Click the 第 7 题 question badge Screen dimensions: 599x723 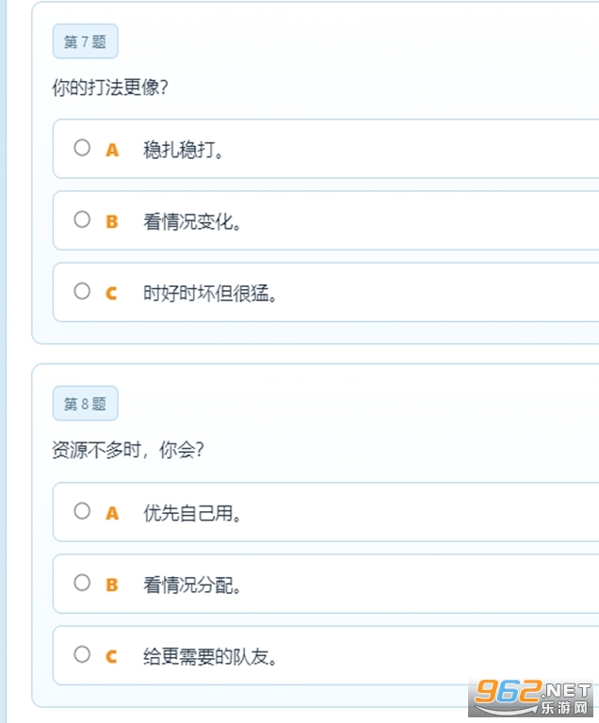85,41
